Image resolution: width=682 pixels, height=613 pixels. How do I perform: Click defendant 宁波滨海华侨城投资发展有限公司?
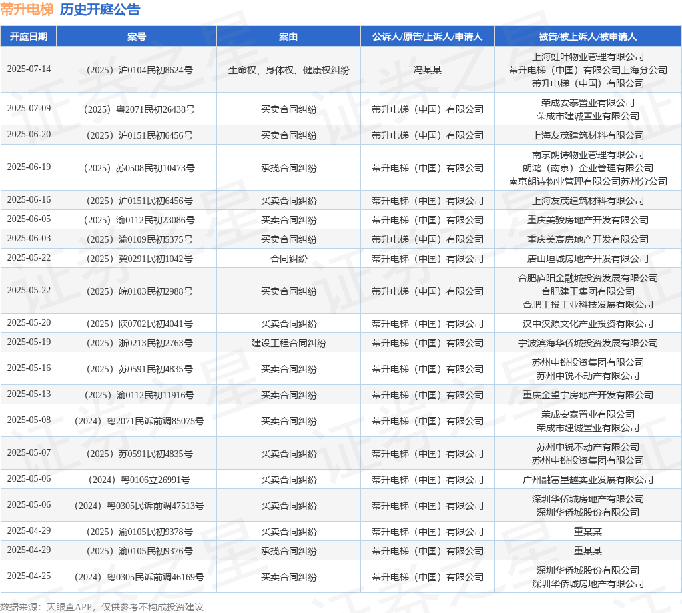(588, 343)
